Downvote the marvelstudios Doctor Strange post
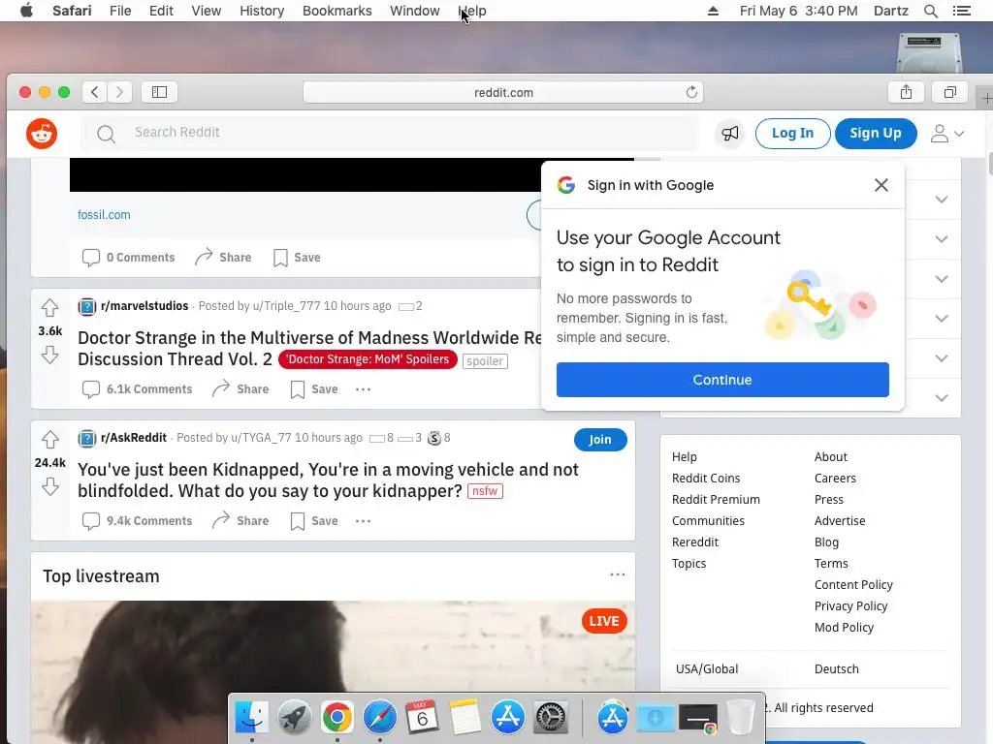Screen dimensions: 993x744 [50, 355]
